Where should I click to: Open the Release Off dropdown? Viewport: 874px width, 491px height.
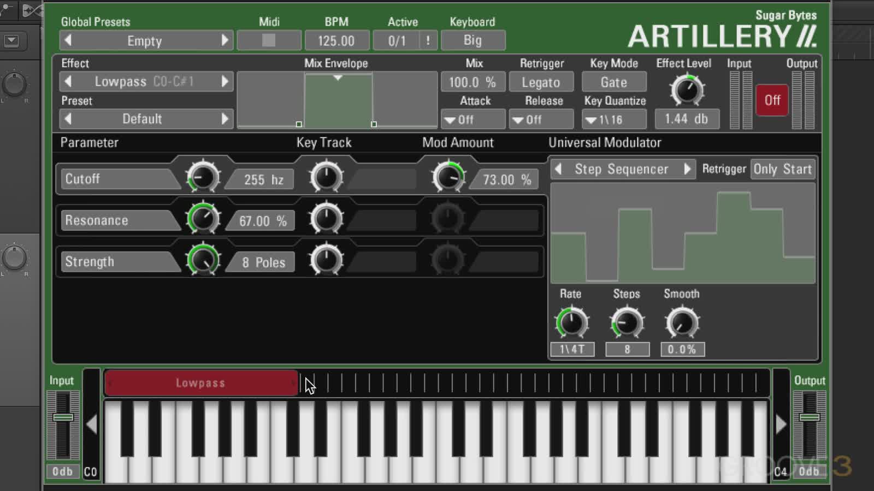[x=541, y=119]
